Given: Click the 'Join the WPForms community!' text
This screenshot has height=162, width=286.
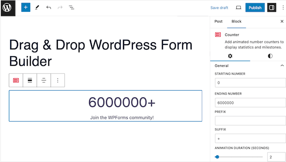Looking at the screenshot, I should click(122, 118).
